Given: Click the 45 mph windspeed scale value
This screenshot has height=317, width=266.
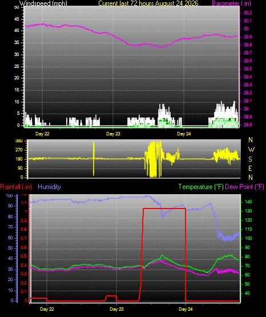Looking at the screenshot, I should pyautogui.click(x=17, y=19).
